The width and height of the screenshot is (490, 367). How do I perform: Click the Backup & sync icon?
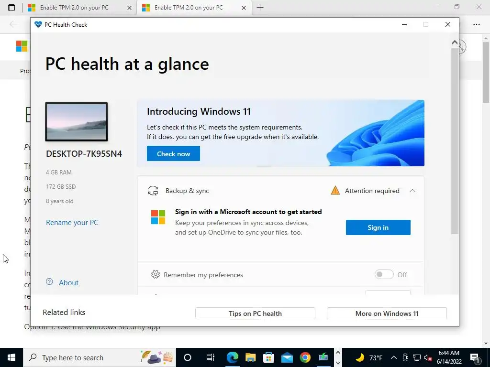coord(153,191)
